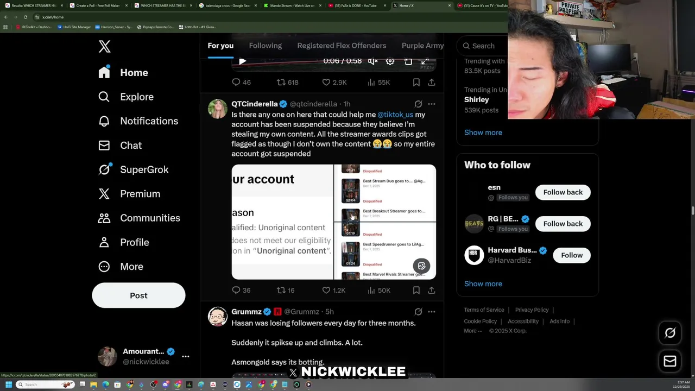This screenshot has width=695, height=391.
Task: Bookmark the top video post
Action: tap(416, 82)
